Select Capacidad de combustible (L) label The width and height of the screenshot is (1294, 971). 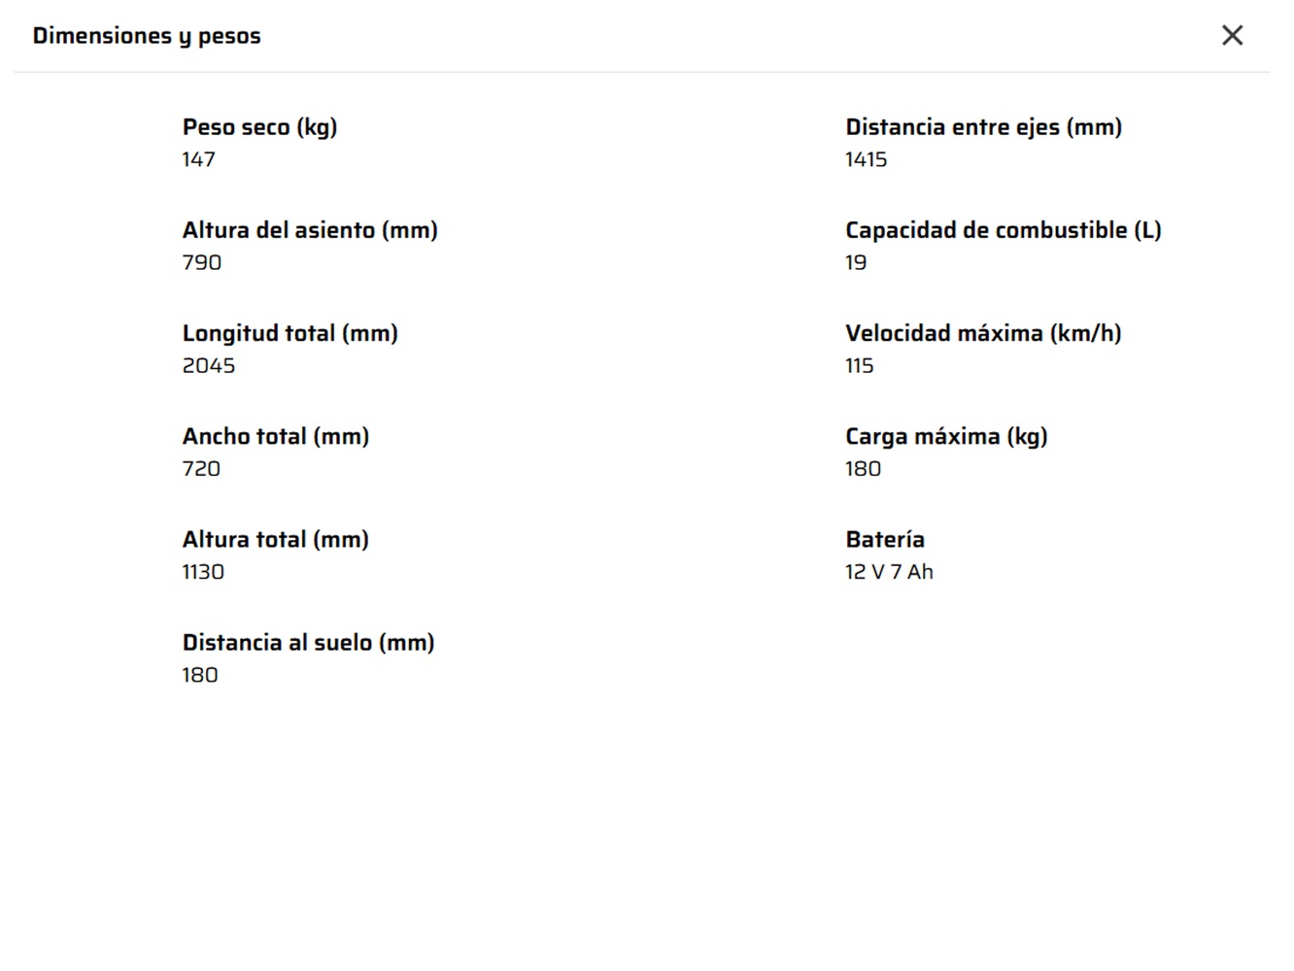tap(1003, 230)
